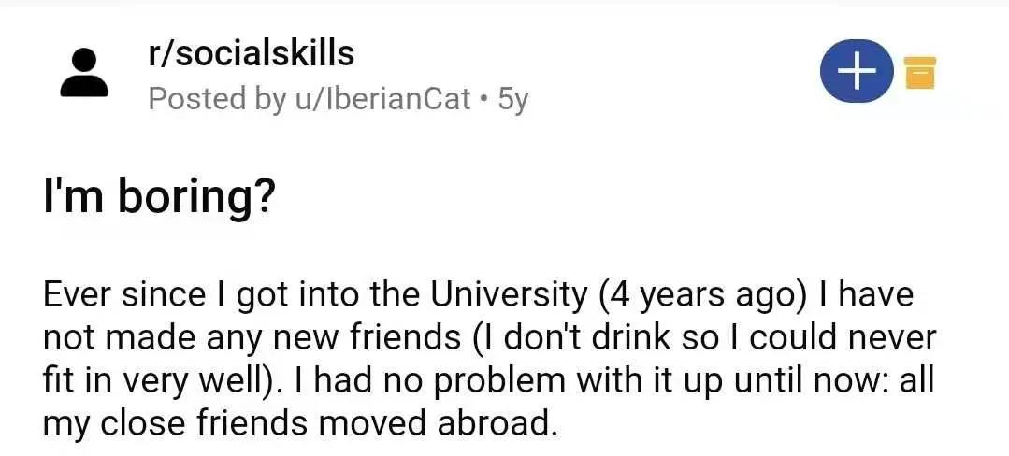
Task: Click the yellow archived post icon
Action: pos(921,73)
